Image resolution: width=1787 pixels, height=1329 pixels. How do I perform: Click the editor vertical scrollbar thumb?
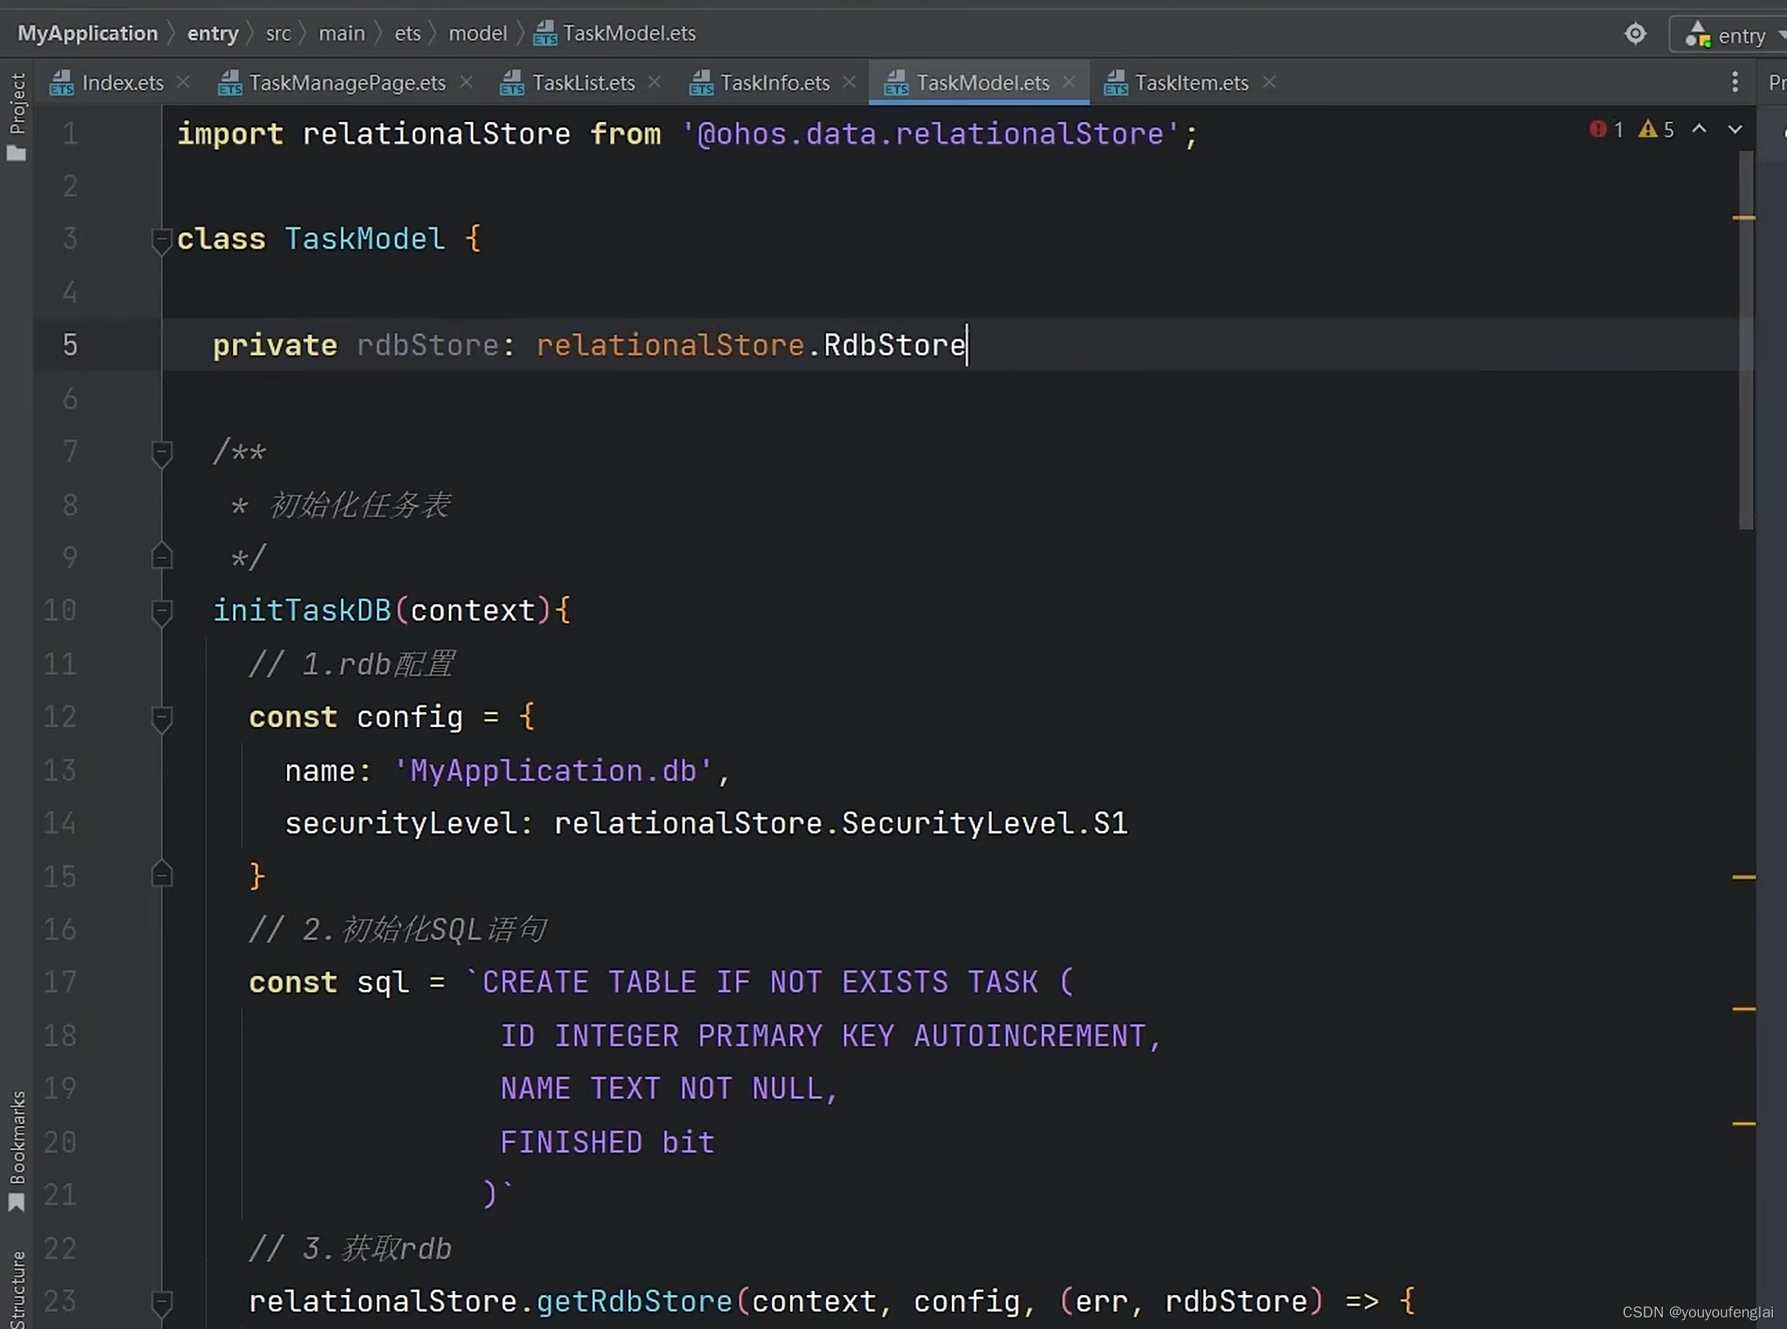click(x=1746, y=340)
